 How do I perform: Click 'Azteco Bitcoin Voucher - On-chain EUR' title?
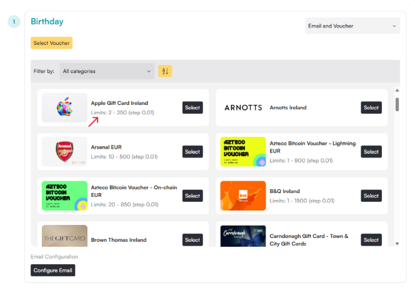(x=134, y=191)
